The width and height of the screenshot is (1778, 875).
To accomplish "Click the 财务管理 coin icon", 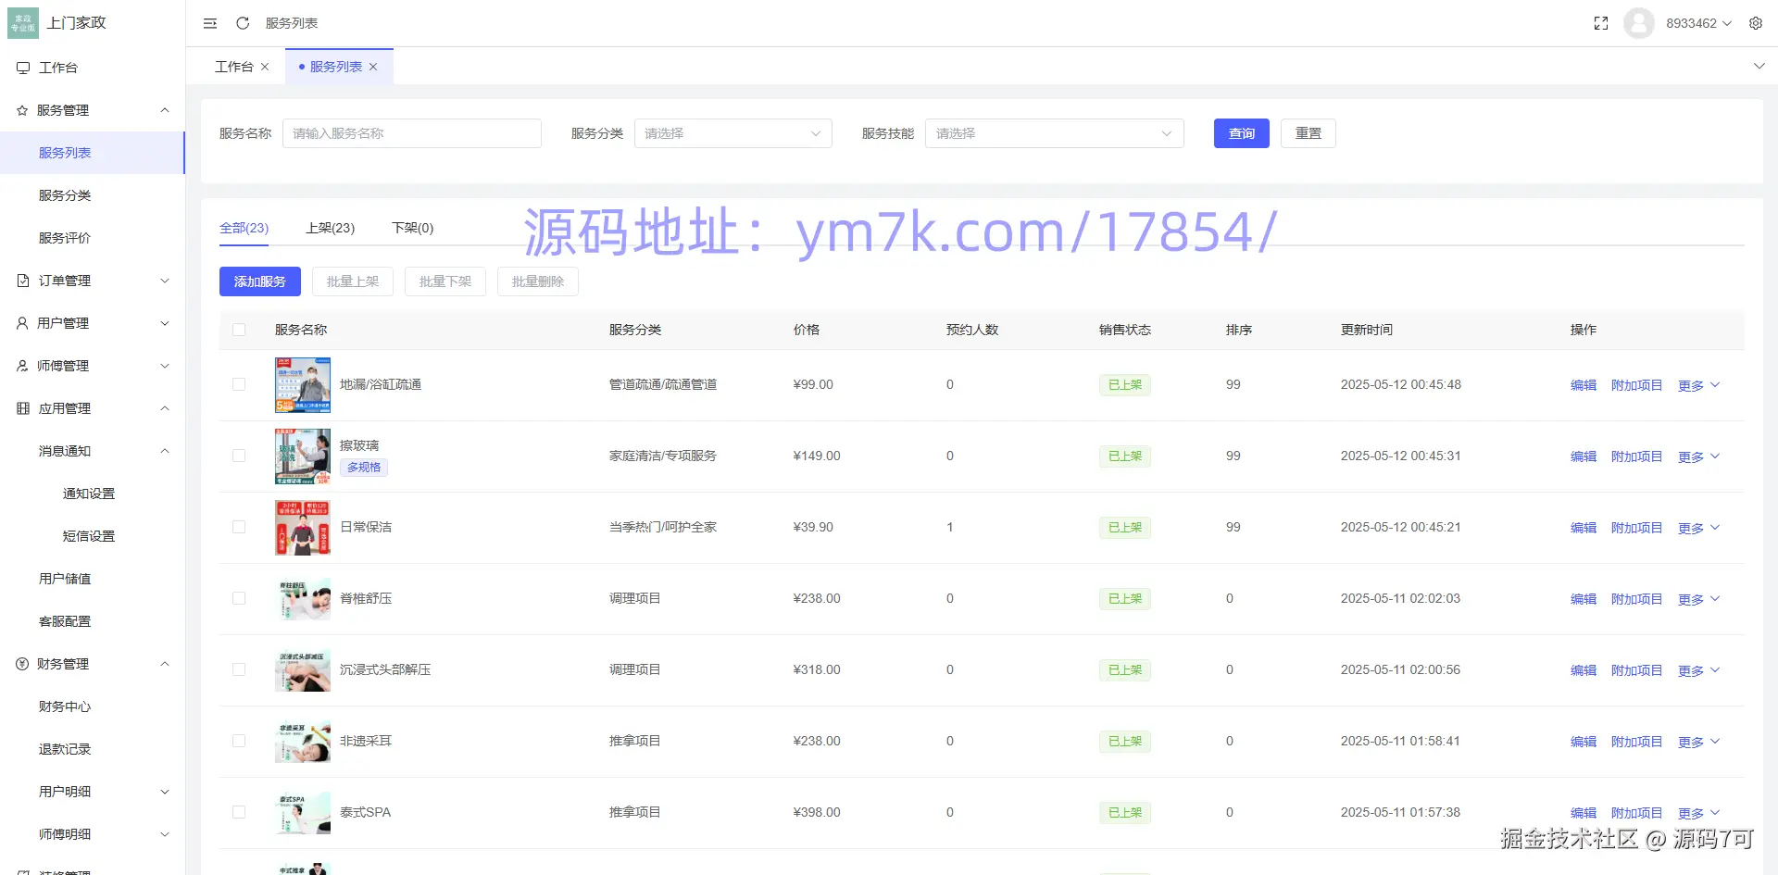I will coord(22,664).
